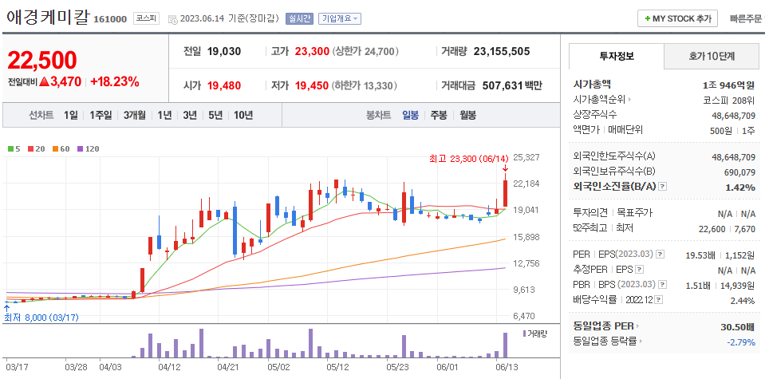This screenshot has width=765, height=379.
Task: Click the orange 60-day moving average legend marker
Action: (x=55, y=148)
